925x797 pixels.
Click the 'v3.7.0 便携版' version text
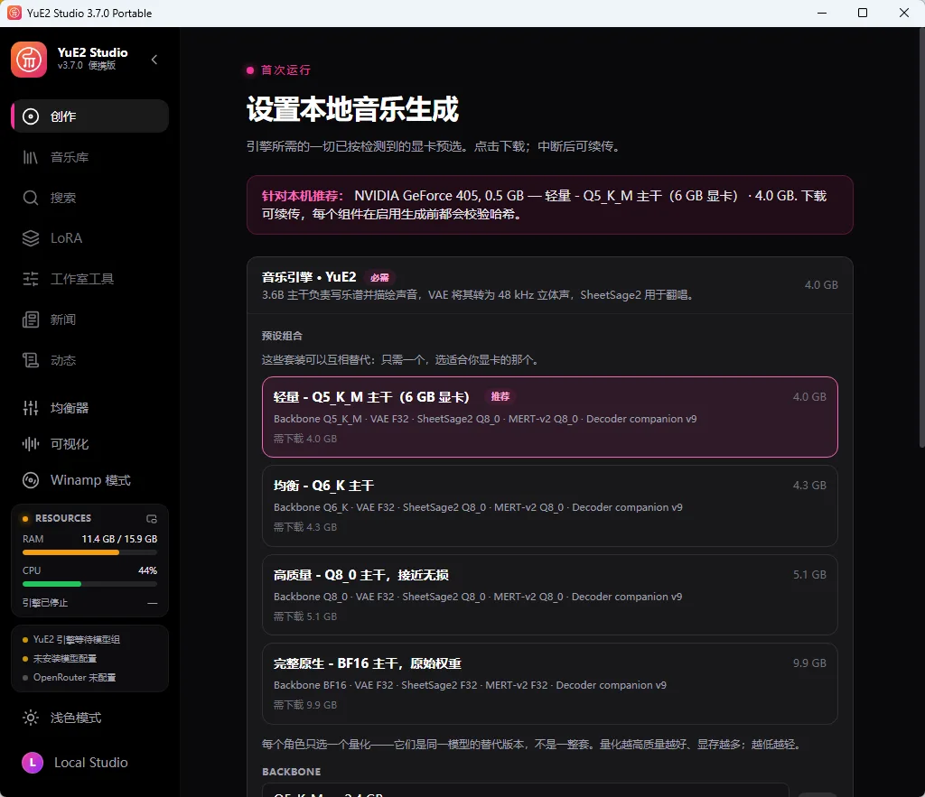[87, 65]
